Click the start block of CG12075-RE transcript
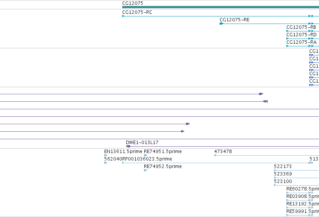319x217 pixels. [222, 24]
